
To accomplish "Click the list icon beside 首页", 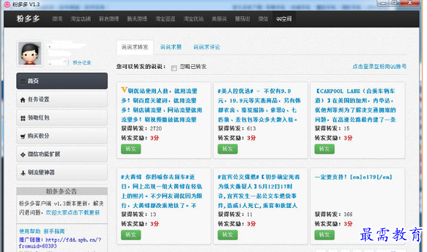I will pos(23,82).
